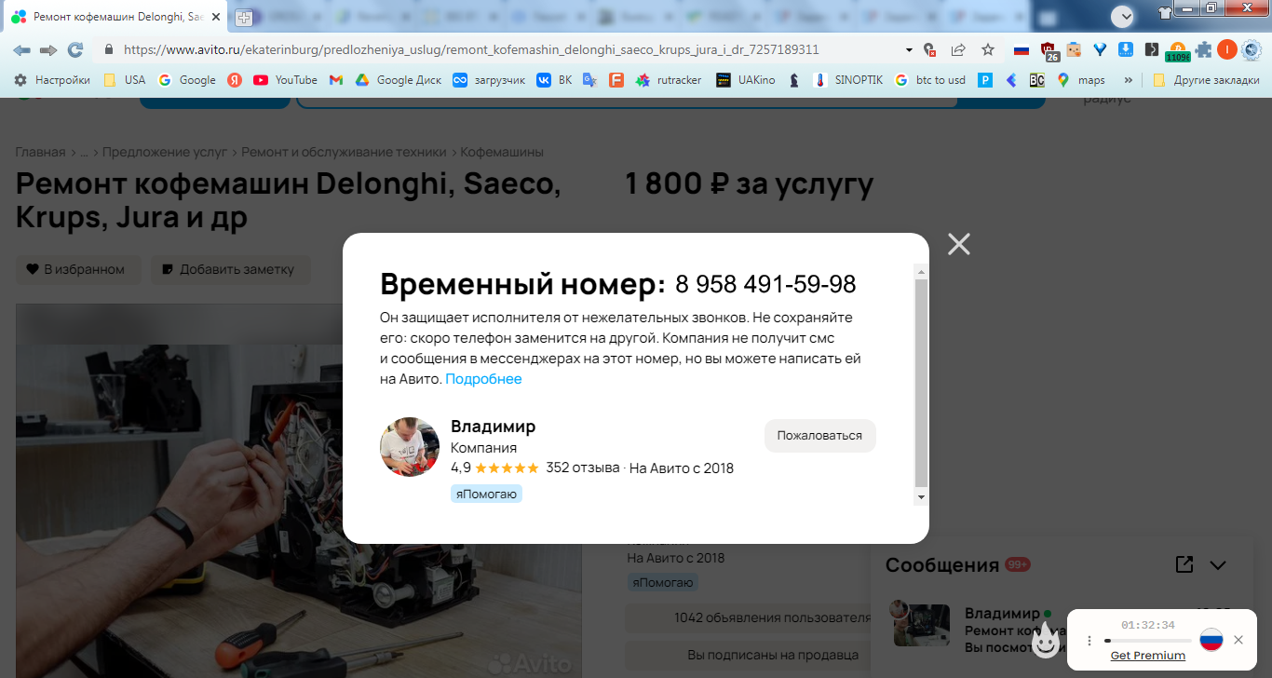Image resolution: width=1272 pixels, height=678 pixels.
Task: Share this page via the share icon
Action: 958,49
